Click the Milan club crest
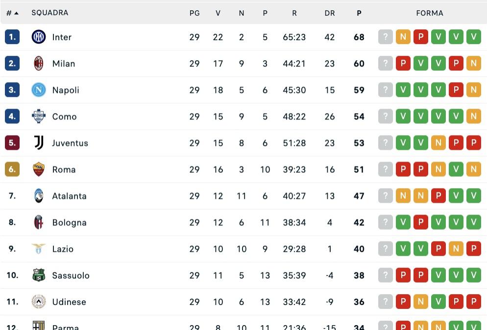Screen dimensions: 487x330 (x=38, y=63)
